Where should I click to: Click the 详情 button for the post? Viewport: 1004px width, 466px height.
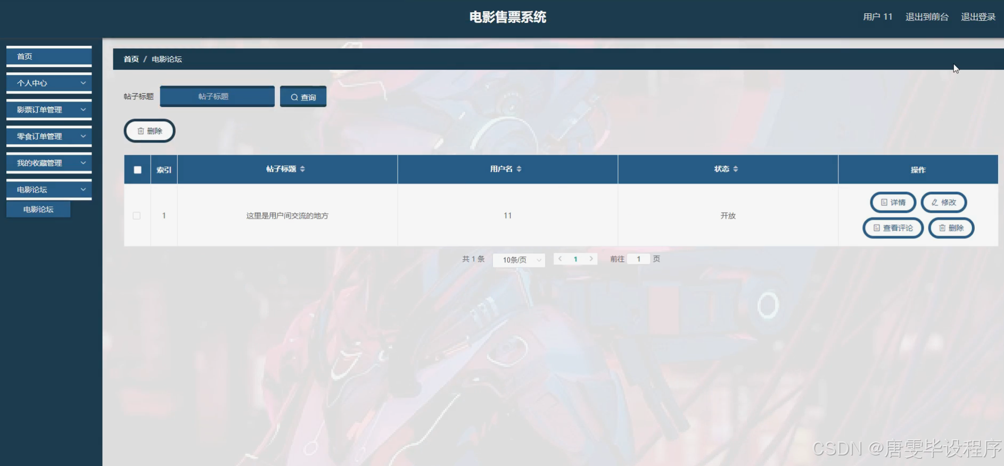click(x=893, y=202)
